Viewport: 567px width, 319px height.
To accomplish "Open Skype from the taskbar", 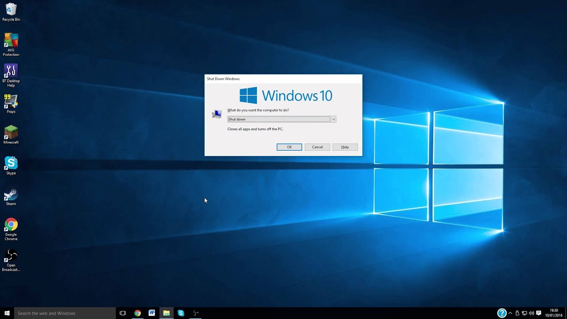I will 181,313.
